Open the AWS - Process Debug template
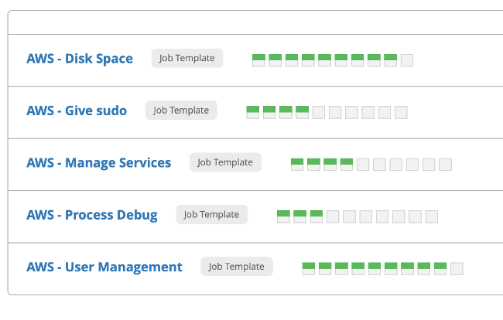Viewport: 503px width, 320px height. (x=92, y=215)
